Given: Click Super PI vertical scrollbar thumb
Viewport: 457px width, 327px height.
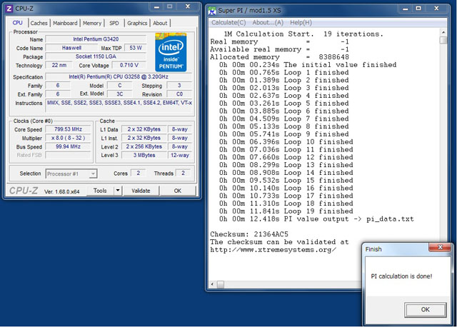Looking at the screenshot, I should click(443, 40).
